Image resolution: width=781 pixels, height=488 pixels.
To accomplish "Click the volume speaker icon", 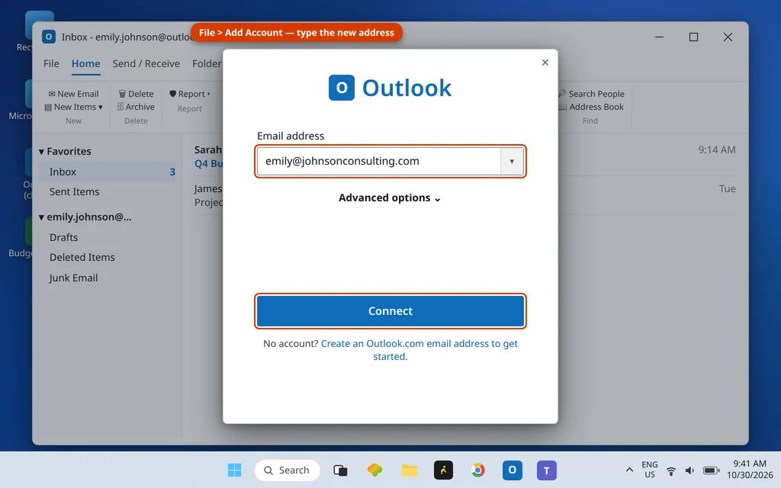I will pyautogui.click(x=689, y=470).
